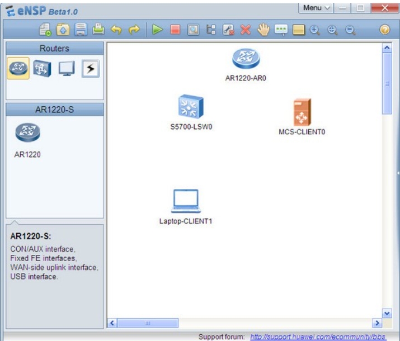Open help with the question mark icon
Viewport: 400px width, 341px height.
tap(385, 30)
